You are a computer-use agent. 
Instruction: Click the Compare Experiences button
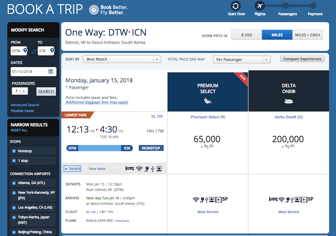pyautogui.click(x=302, y=59)
